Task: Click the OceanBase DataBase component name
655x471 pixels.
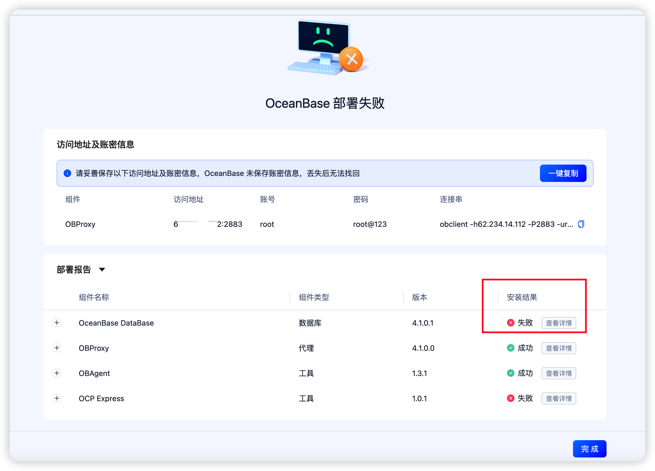Action: 116,323
